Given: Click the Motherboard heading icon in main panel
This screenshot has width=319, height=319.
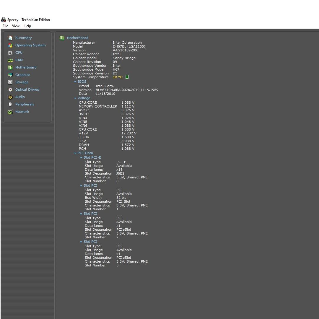Looking at the screenshot, I should point(62,38).
